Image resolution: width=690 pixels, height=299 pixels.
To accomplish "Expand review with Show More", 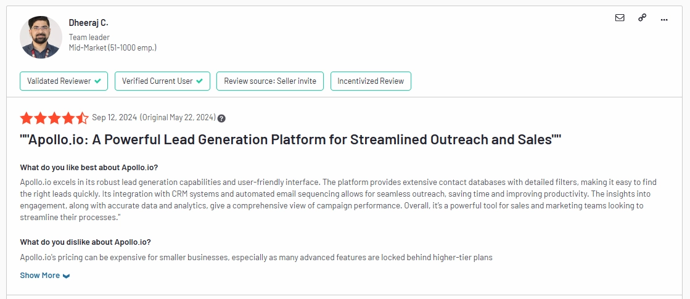I will click(45, 275).
